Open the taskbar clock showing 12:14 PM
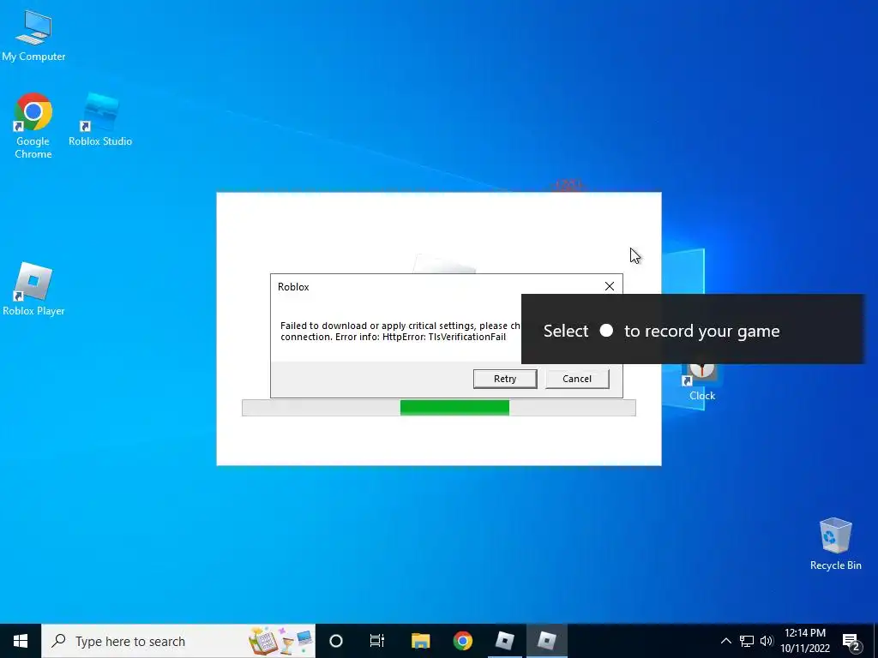The image size is (878, 658). pos(805,641)
